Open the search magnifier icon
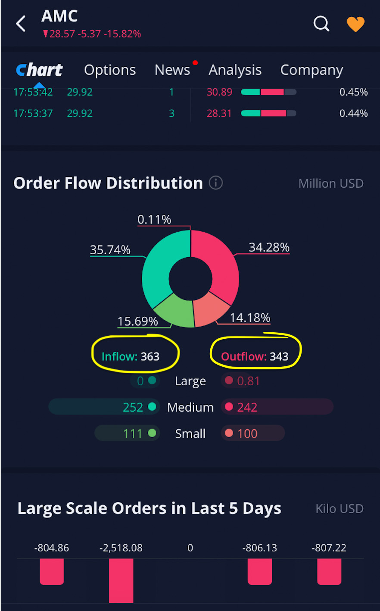 pos(321,24)
